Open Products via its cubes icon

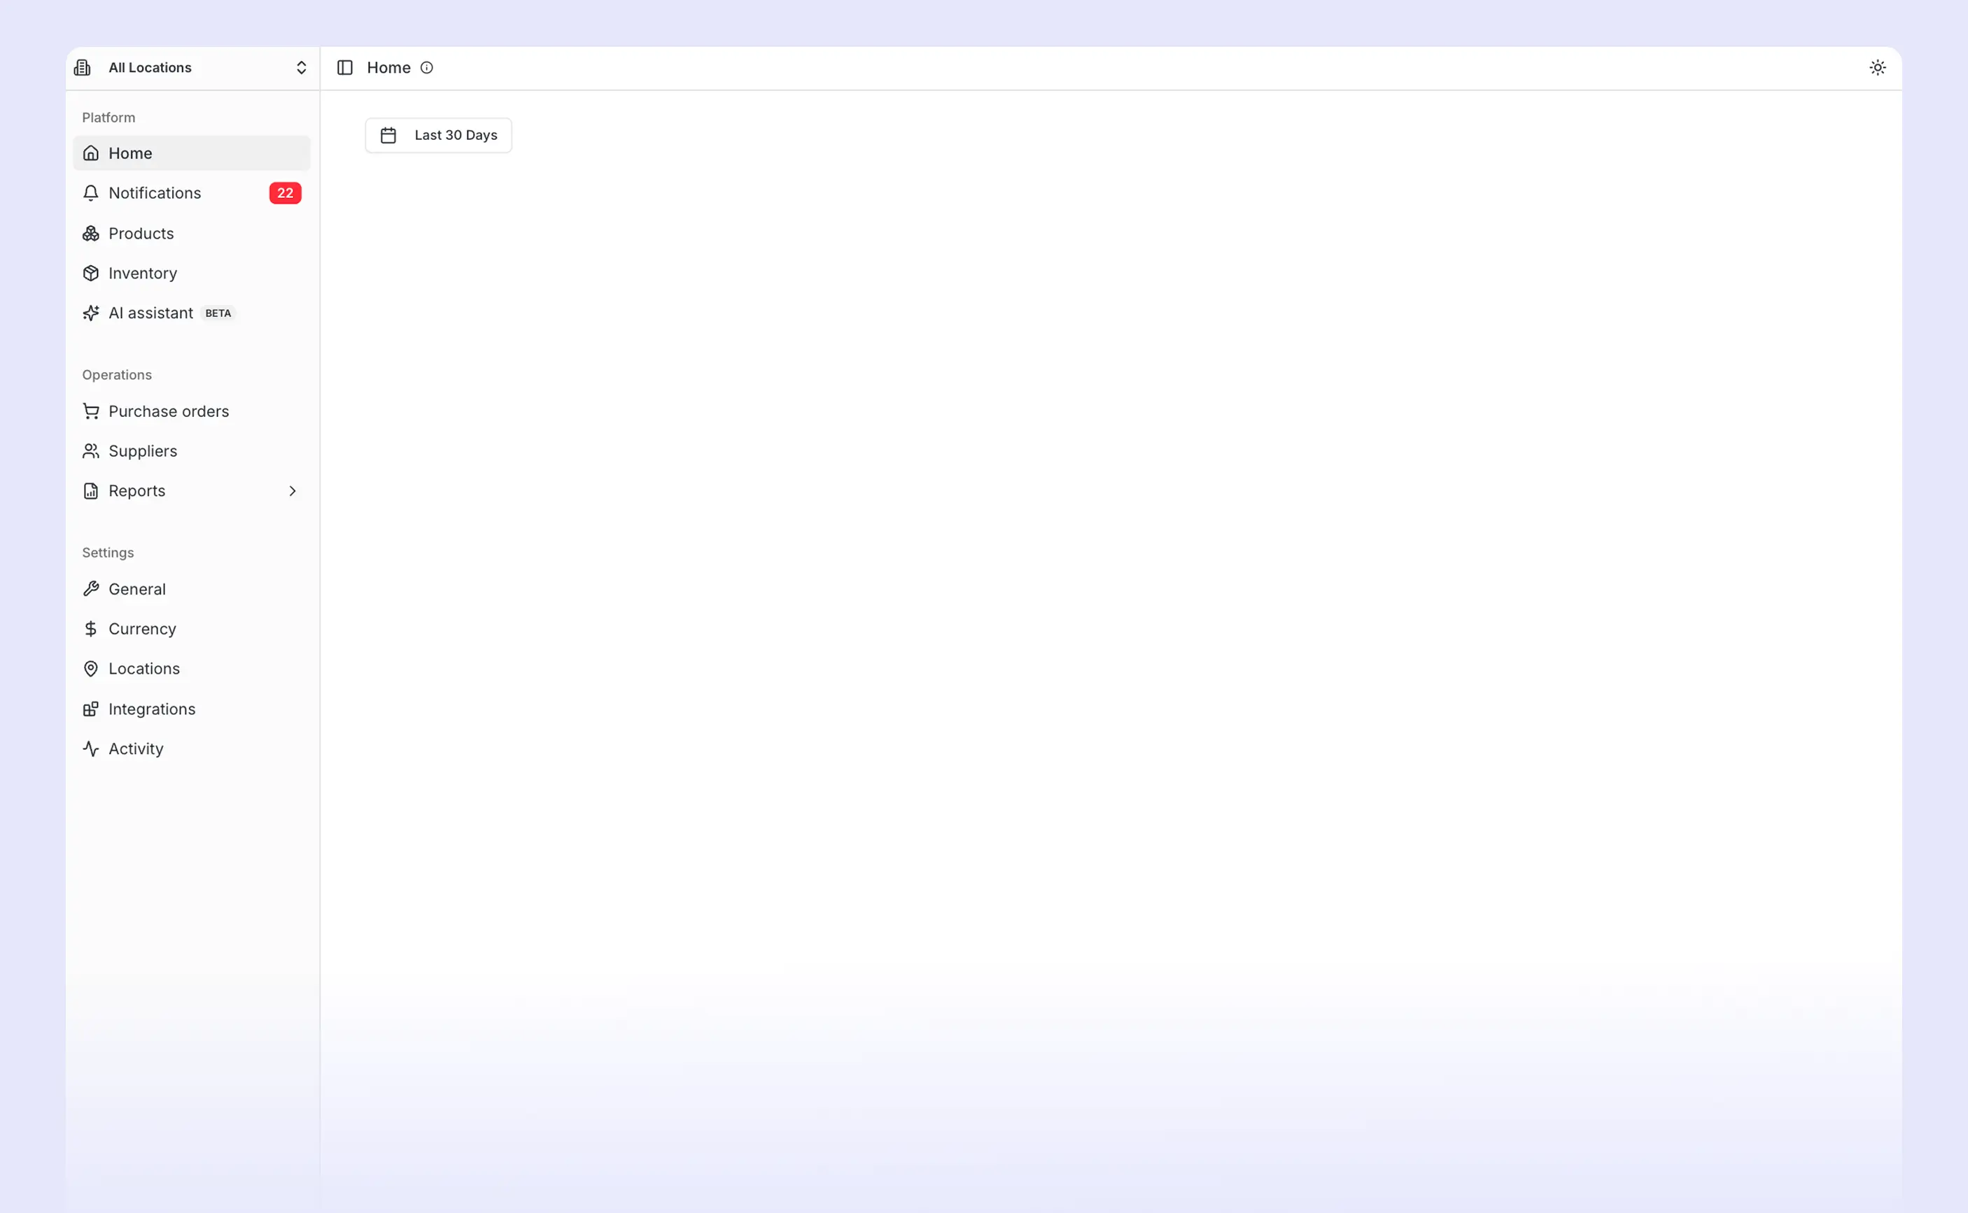[91, 234]
